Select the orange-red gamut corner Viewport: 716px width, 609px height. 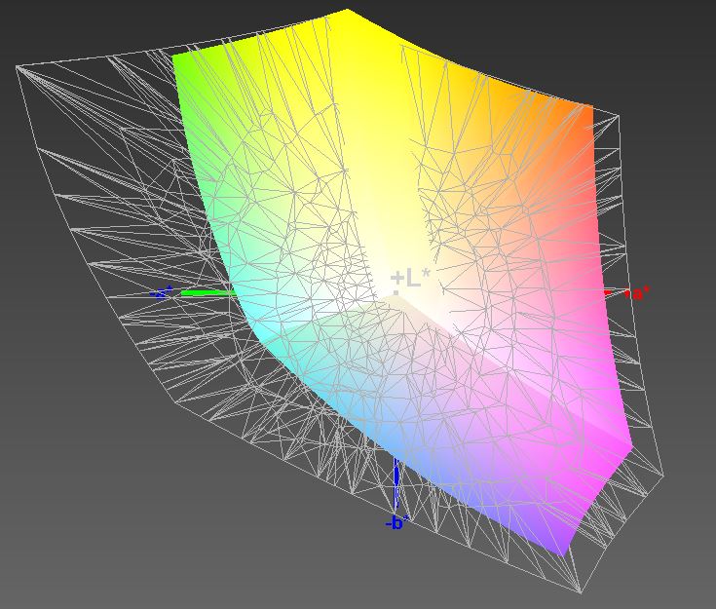coord(587,110)
